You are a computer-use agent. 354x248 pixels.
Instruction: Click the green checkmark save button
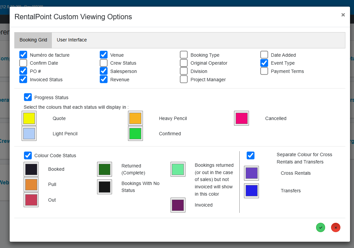(x=320, y=227)
